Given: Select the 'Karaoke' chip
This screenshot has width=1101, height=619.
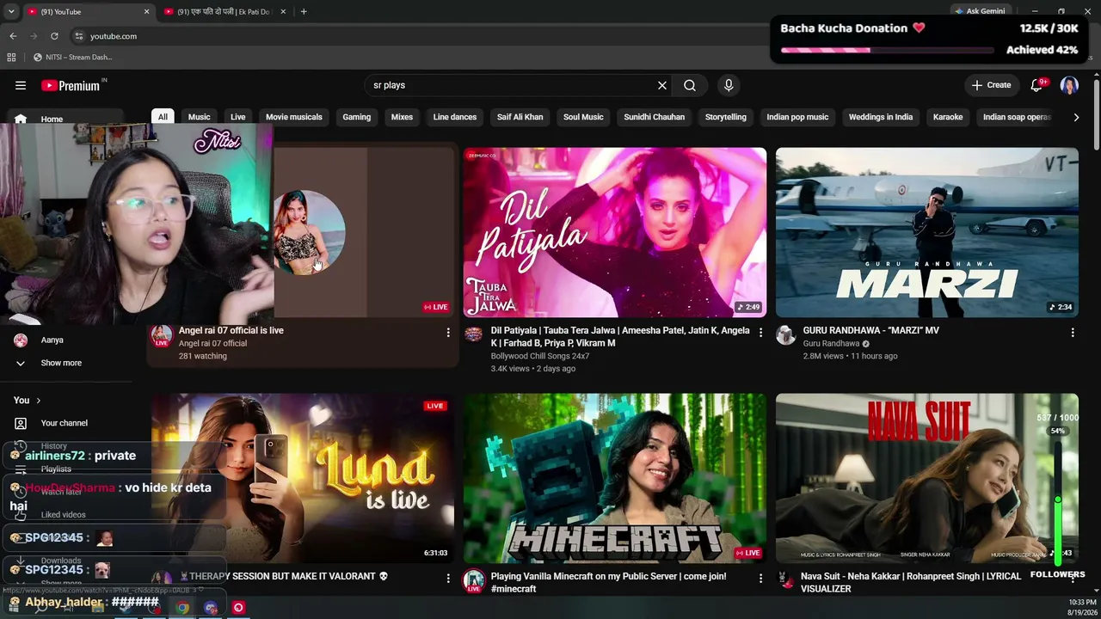Looking at the screenshot, I should point(948,117).
